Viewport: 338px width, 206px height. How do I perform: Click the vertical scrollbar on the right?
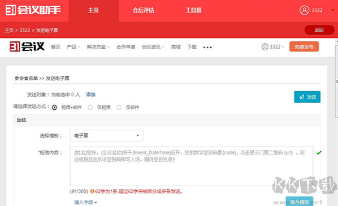click(x=336, y=81)
